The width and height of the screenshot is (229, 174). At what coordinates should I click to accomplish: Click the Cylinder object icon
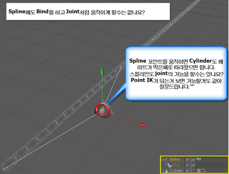[166, 171]
